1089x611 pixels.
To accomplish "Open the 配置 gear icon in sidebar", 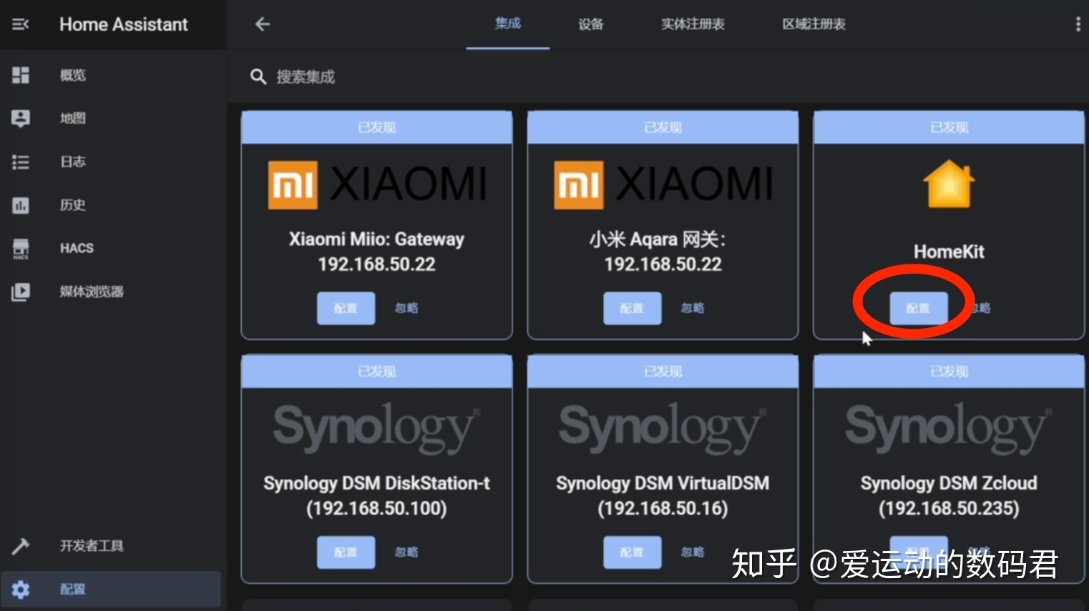I will click(21, 590).
